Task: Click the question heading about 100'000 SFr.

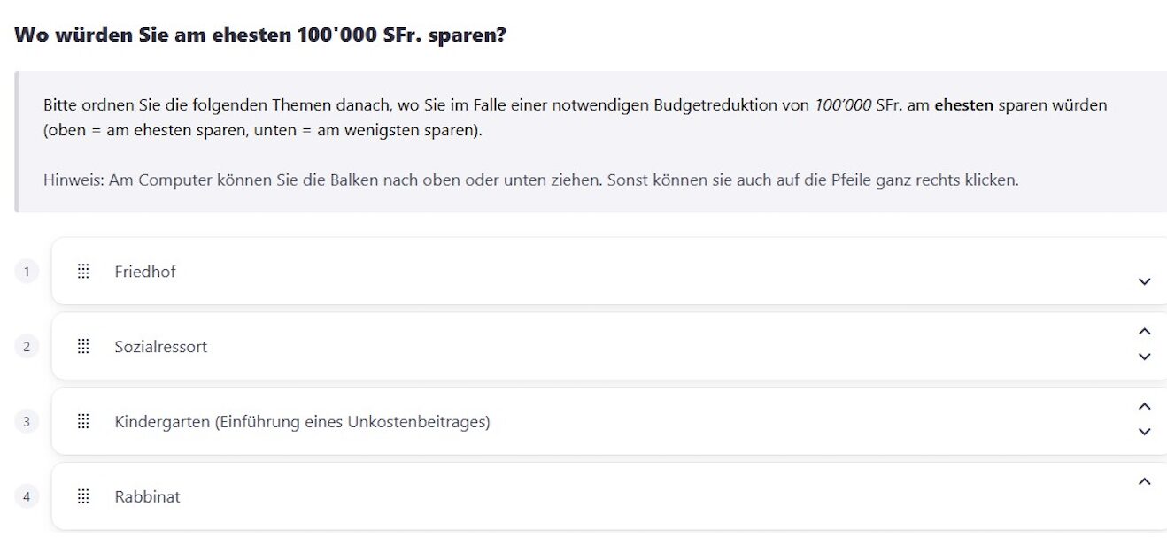Action: point(260,37)
